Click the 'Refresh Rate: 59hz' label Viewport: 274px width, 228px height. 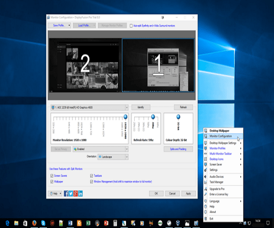pyautogui.click(x=143, y=140)
